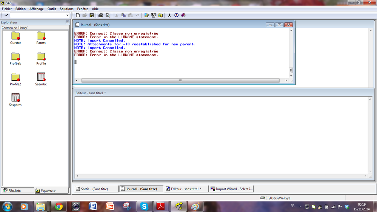Switch to the Résultats tab

pos(18,190)
